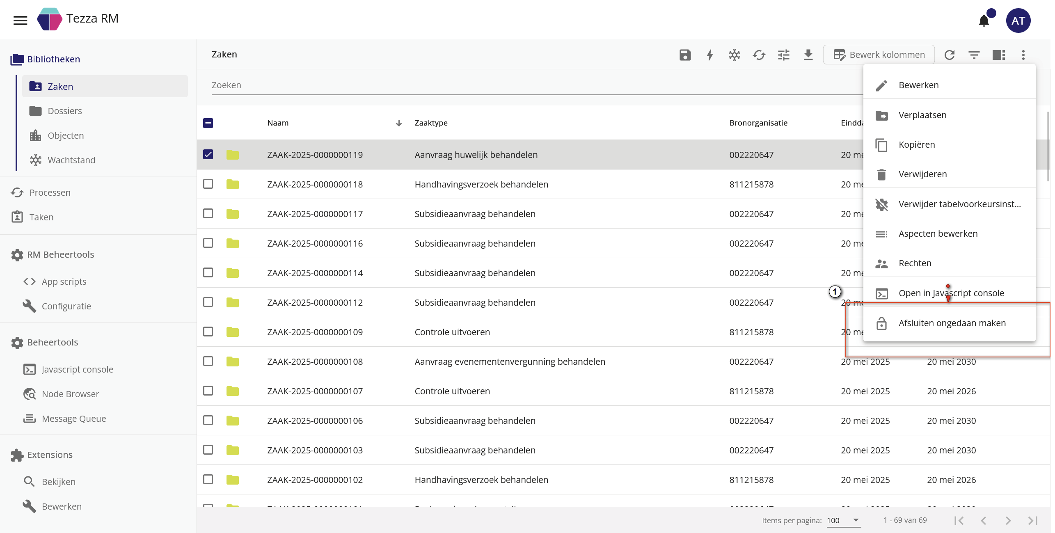Click the tune sliders toolbar icon
This screenshot has width=1055, height=533.
pyautogui.click(x=783, y=55)
